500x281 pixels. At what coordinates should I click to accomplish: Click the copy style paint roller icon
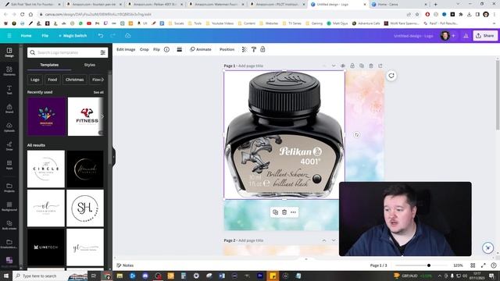253,49
